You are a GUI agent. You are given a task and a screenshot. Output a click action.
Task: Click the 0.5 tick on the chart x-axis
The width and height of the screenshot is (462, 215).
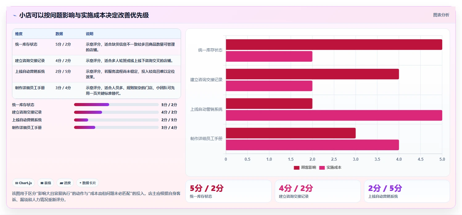[x=247, y=159]
